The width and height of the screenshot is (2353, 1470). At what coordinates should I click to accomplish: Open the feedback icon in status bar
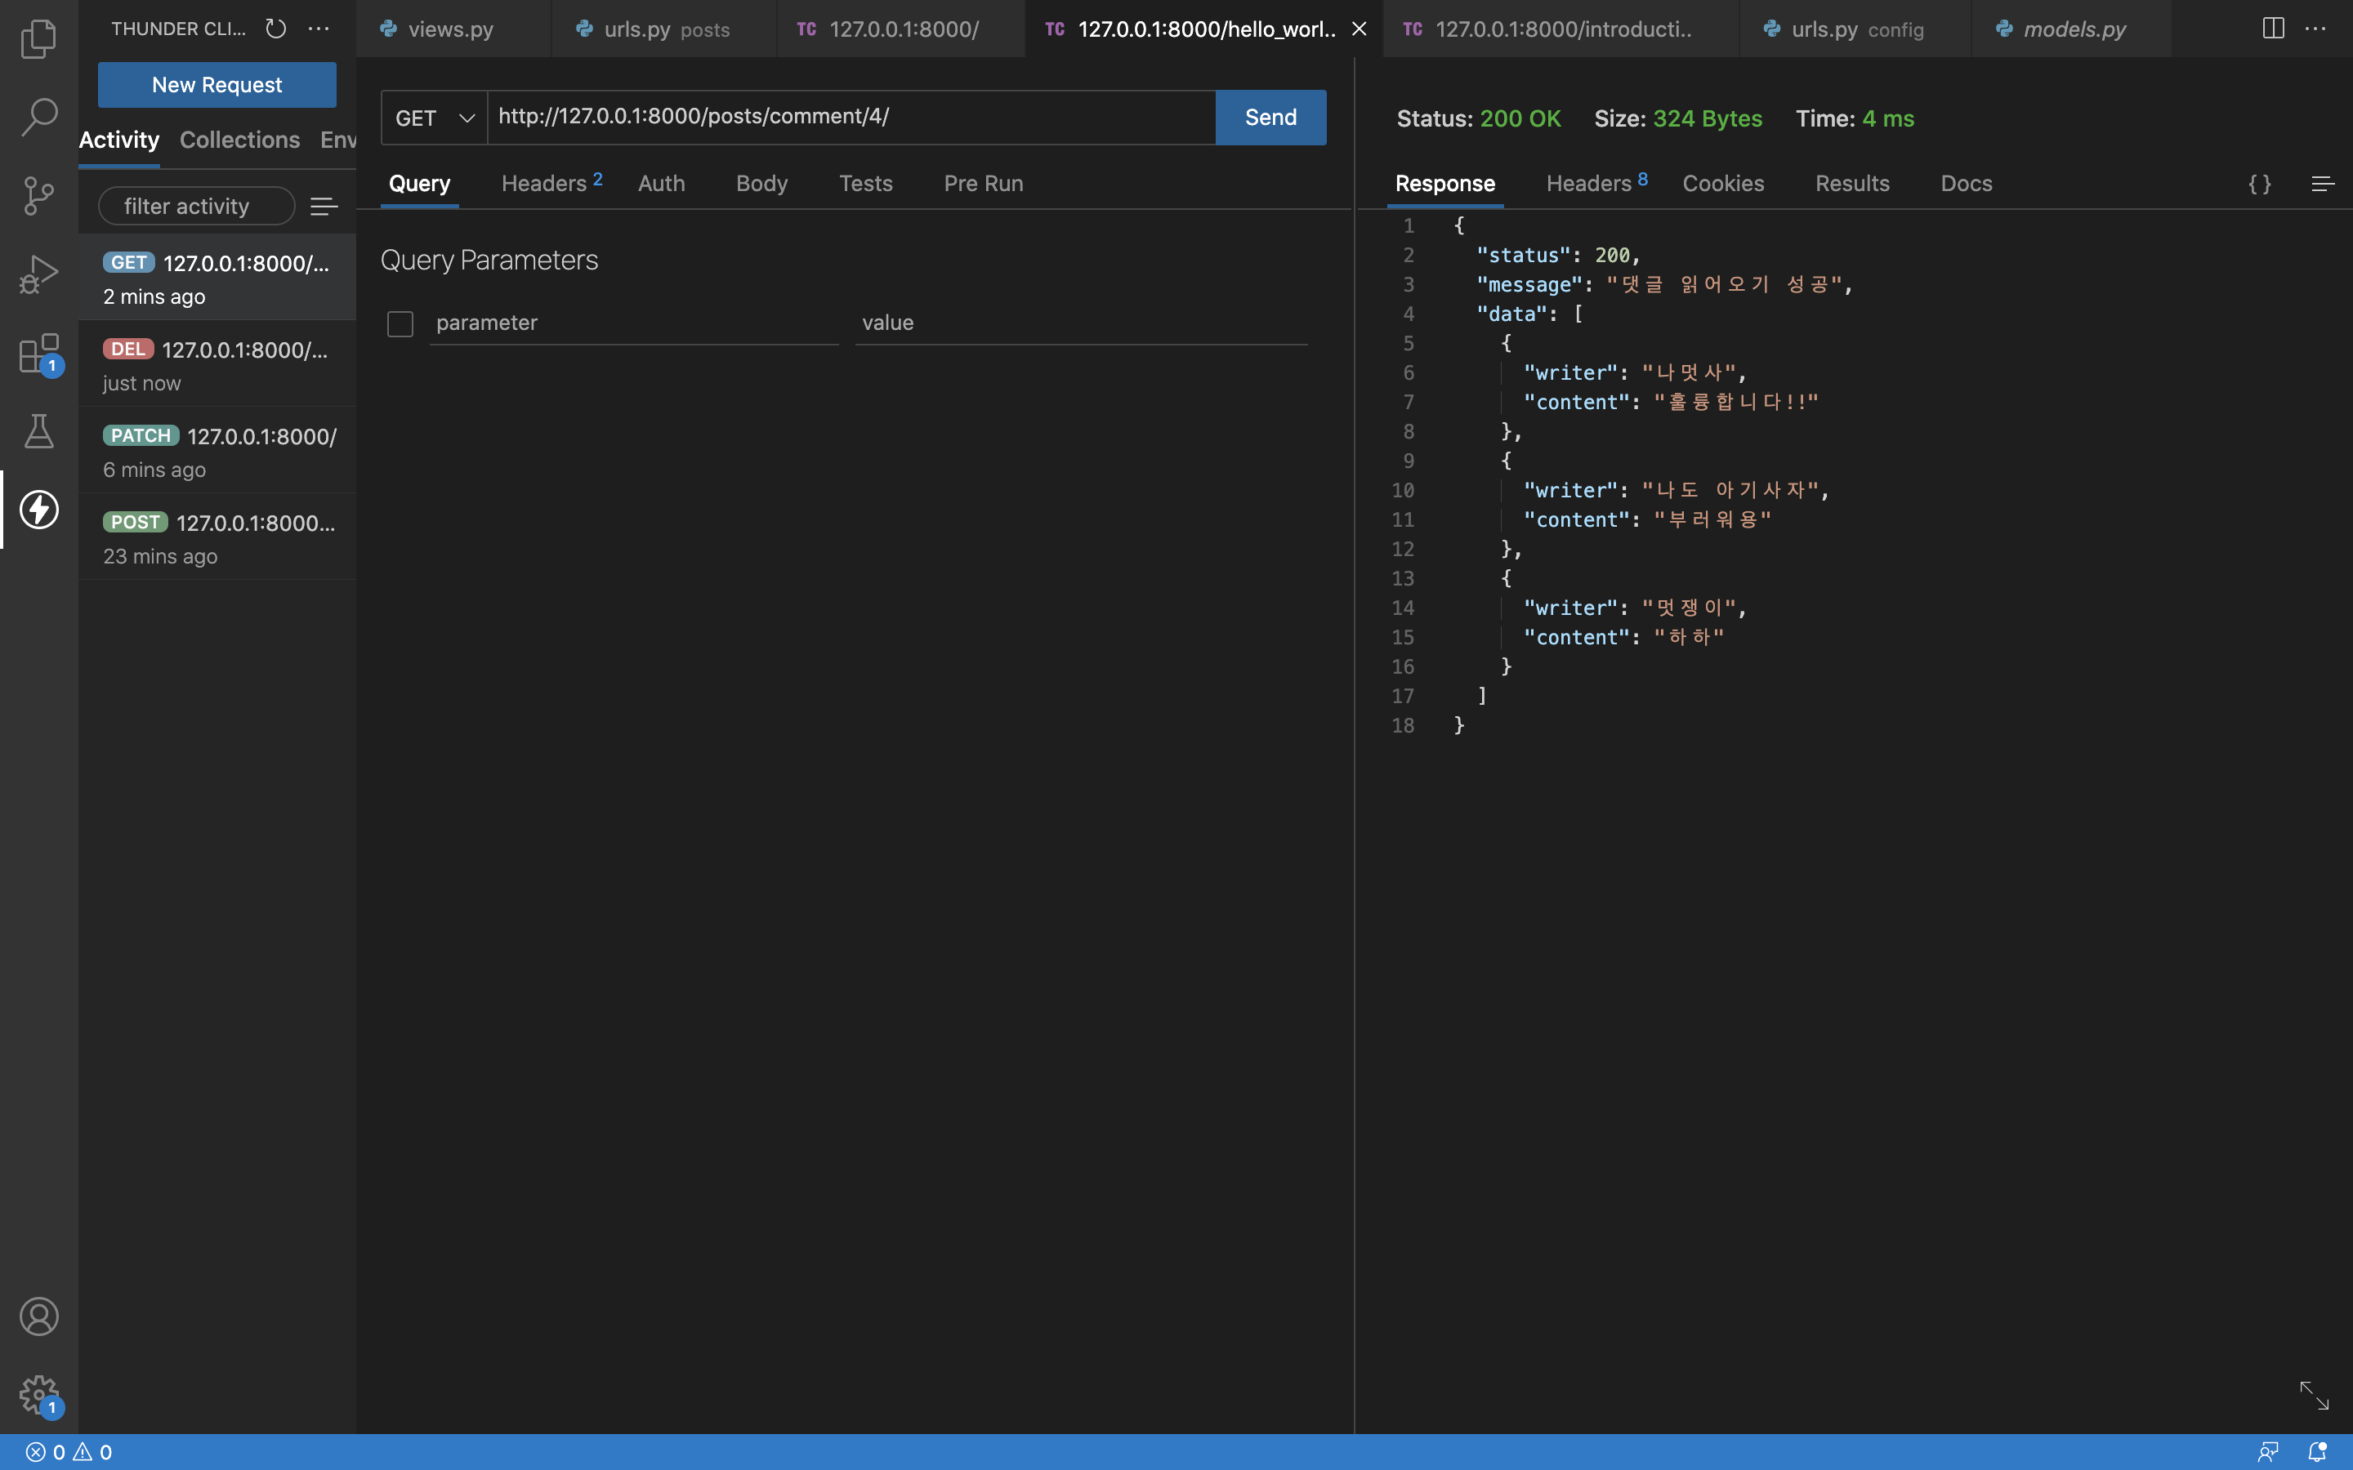(x=2268, y=1453)
